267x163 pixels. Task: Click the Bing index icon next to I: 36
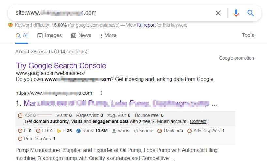point(59,131)
